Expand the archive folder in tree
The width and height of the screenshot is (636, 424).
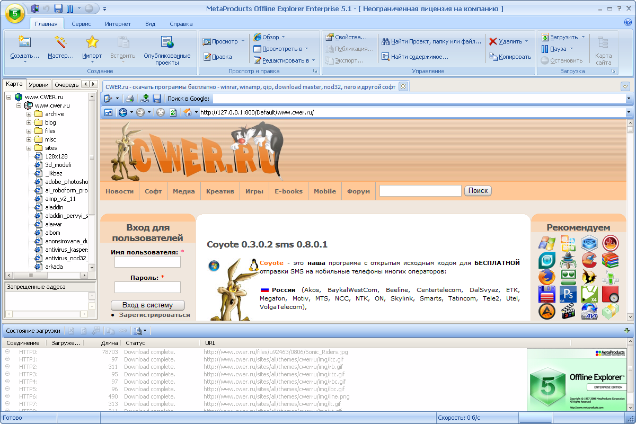coord(29,114)
